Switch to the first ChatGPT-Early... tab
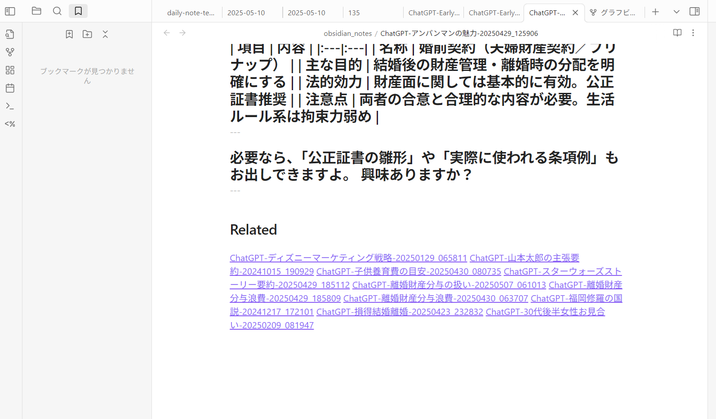716x419 pixels. tap(434, 13)
